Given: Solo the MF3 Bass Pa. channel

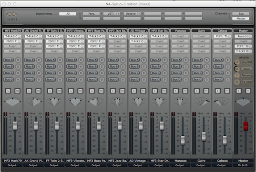Looking at the screenshot, I should (x=92, y=91).
